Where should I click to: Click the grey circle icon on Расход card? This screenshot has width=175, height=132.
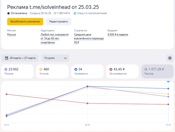146,69
